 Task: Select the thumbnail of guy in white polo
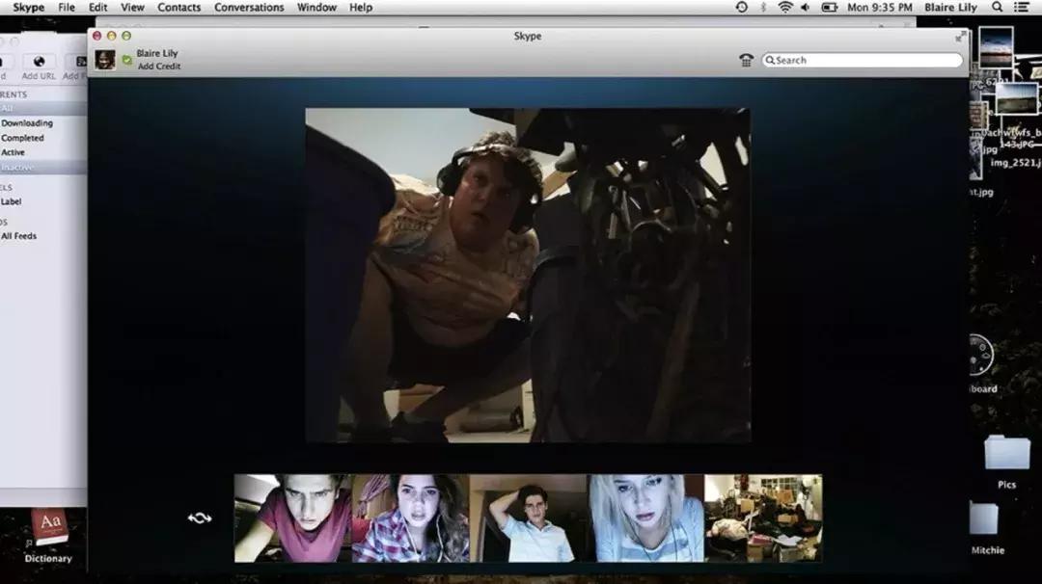click(x=529, y=518)
